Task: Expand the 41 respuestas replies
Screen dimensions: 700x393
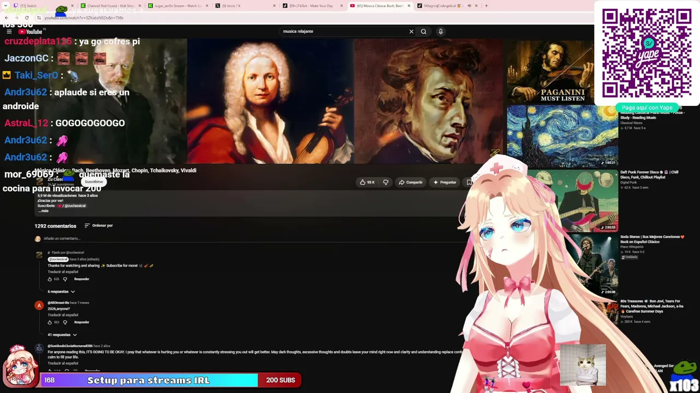Action: tap(62, 335)
